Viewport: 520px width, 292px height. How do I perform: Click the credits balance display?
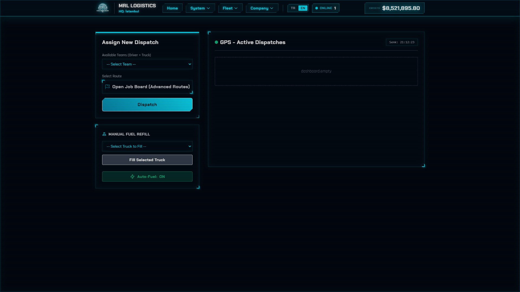(394, 8)
